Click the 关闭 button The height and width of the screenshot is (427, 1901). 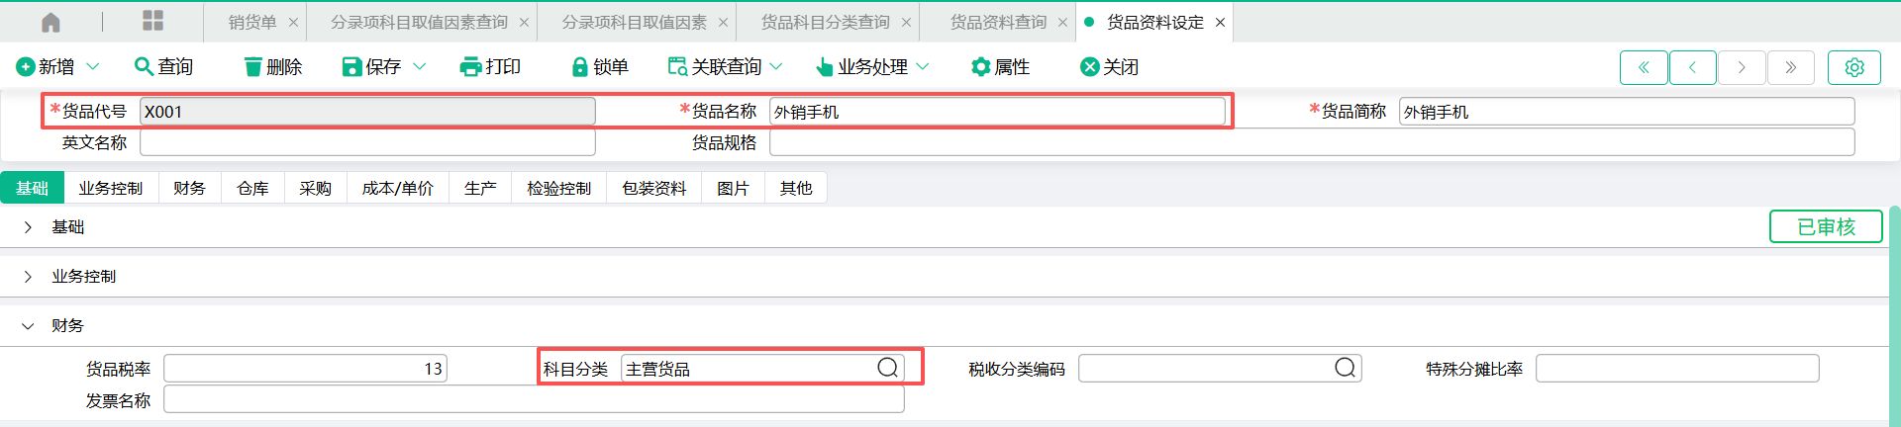1109,66
